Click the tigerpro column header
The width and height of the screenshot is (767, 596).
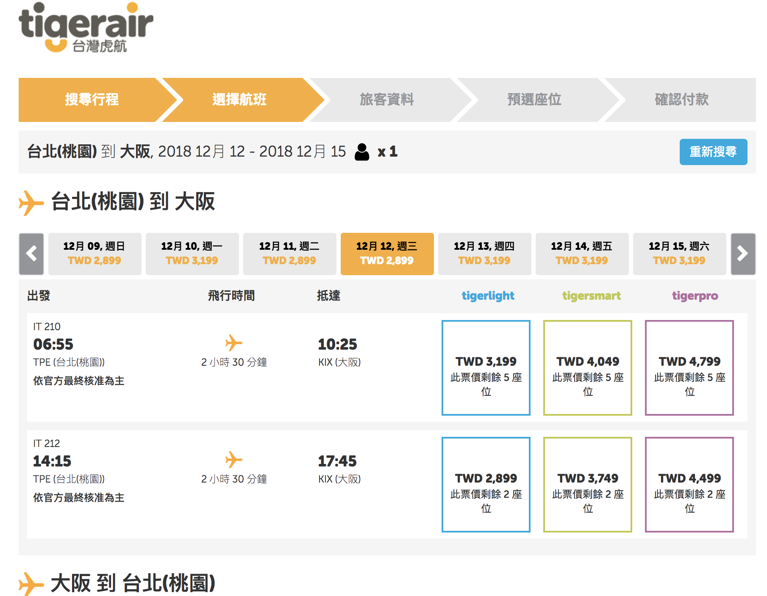point(695,296)
